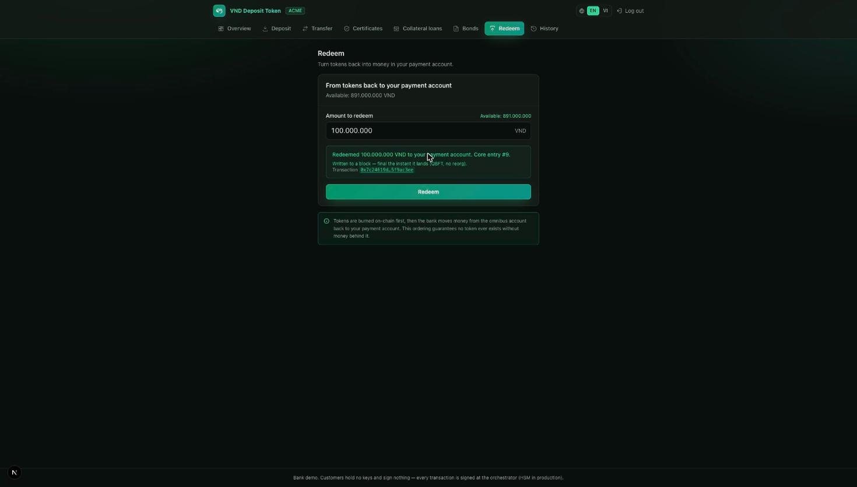Go to the Deposit tab
Image resolution: width=857 pixels, height=487 pixels.
click(x=276, y=29)
